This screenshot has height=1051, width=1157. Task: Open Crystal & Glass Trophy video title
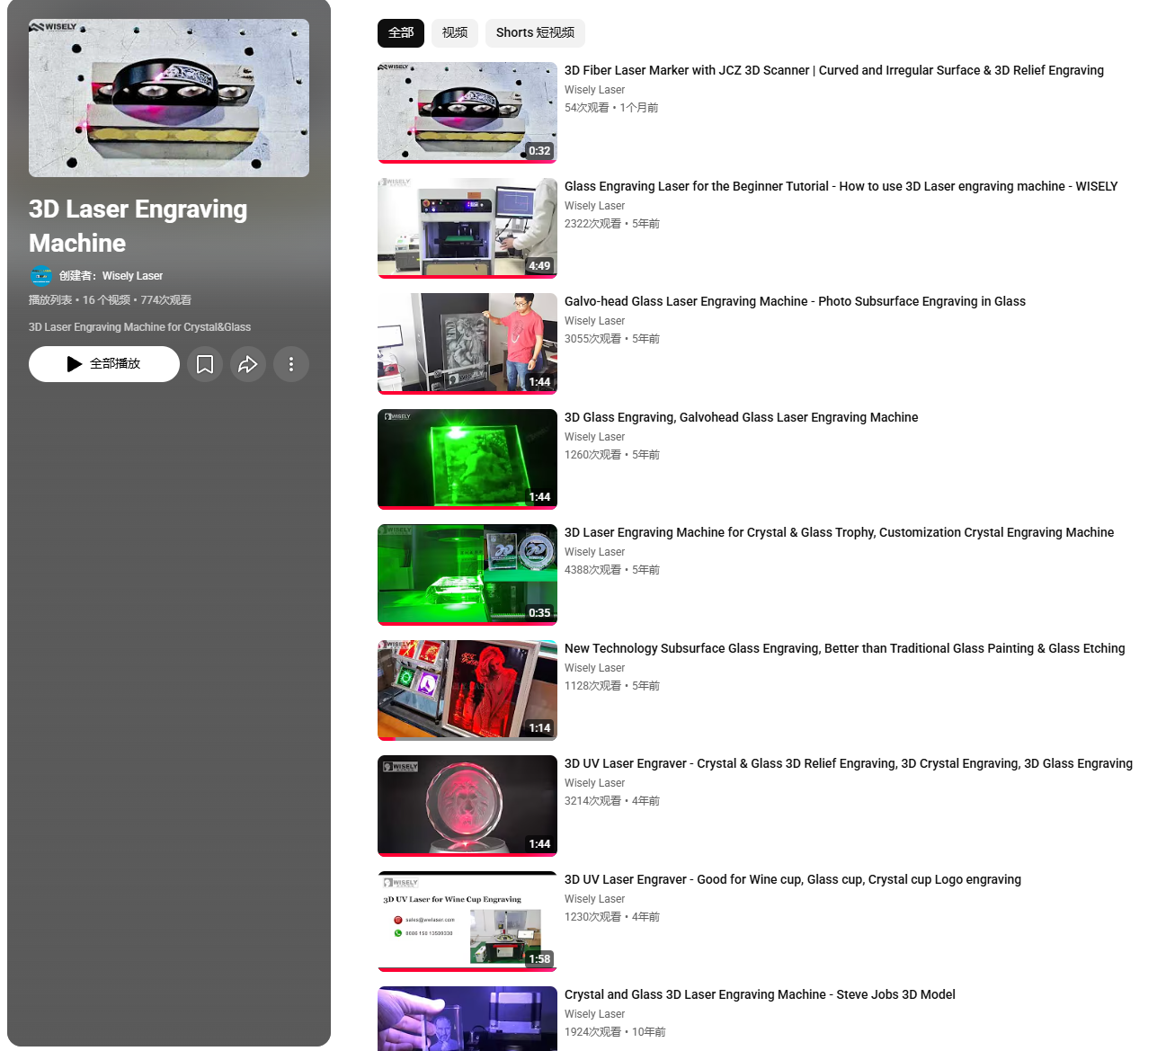839,532
